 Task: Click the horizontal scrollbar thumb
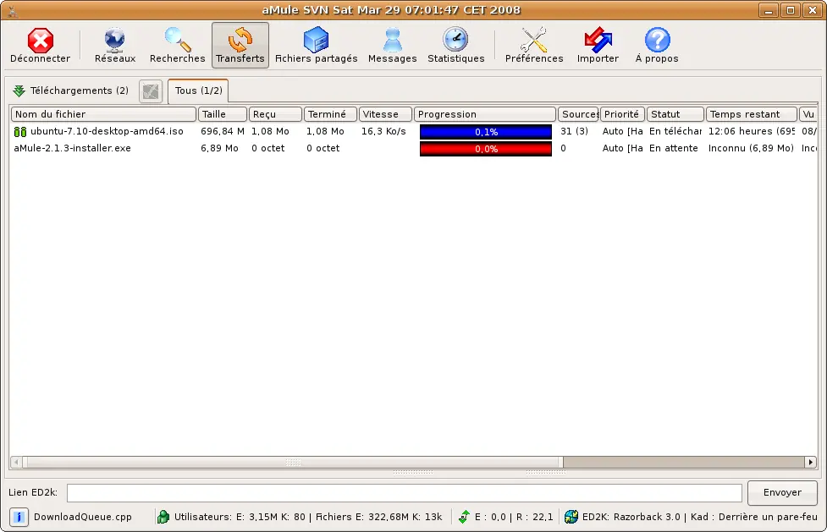pos(293,463)
